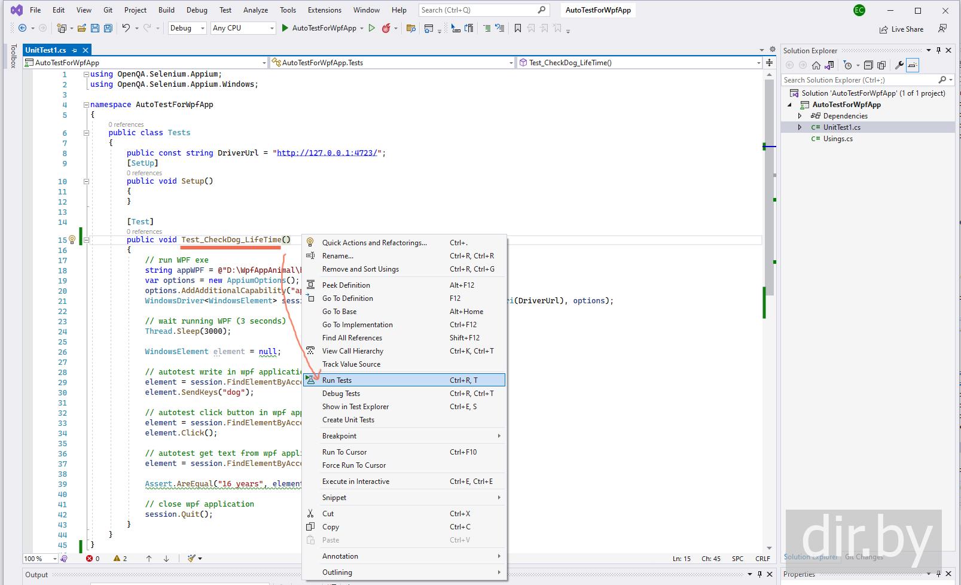Open Properties wrench icon in Solution Explorer
This screenshot has height=585, width=961.
898,65
